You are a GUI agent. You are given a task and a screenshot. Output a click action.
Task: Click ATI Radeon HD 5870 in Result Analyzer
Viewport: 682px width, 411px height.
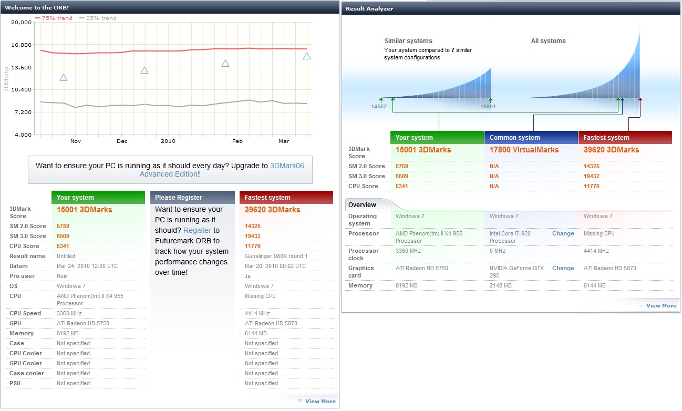pyautogui.click(x=610, y=268)
